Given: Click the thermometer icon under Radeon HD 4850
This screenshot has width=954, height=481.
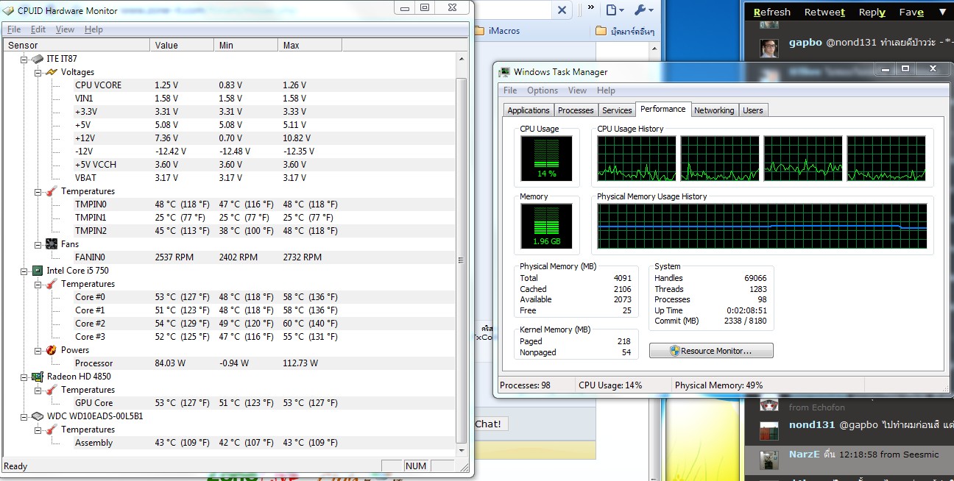Looking at the screenshot, I should click(51, 390).
